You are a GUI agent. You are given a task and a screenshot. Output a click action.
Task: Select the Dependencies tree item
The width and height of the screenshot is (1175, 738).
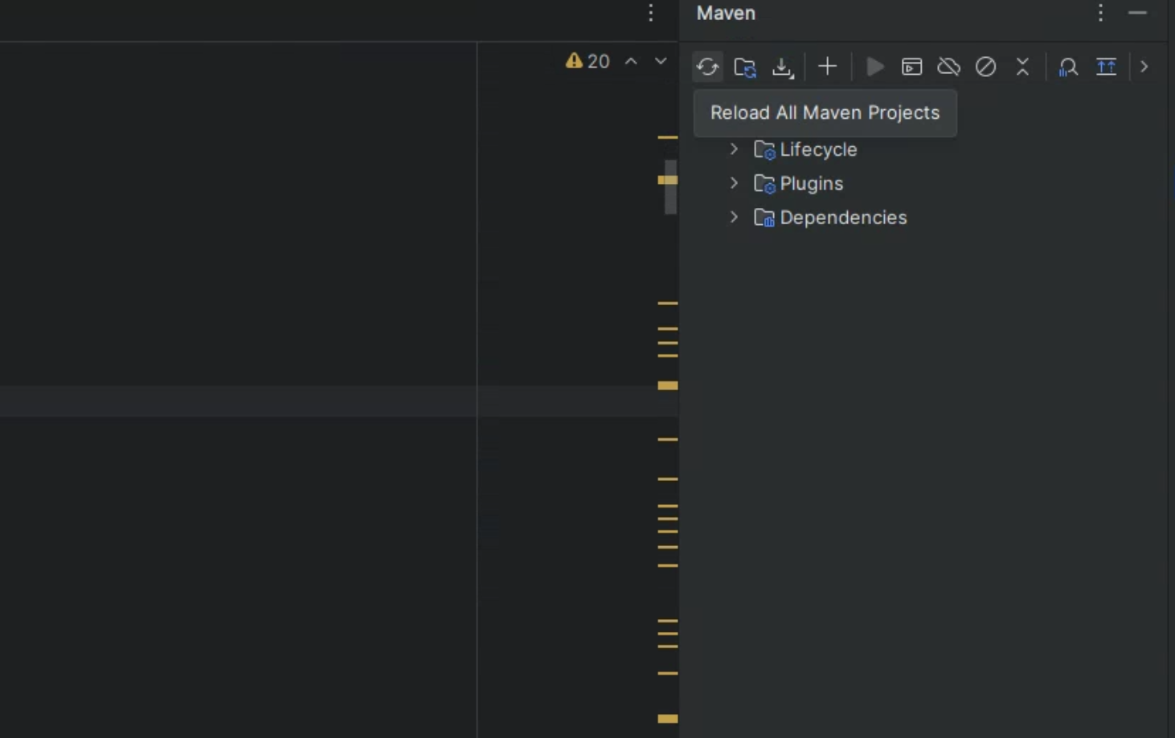pyautogui.click(x=843, y=217)
